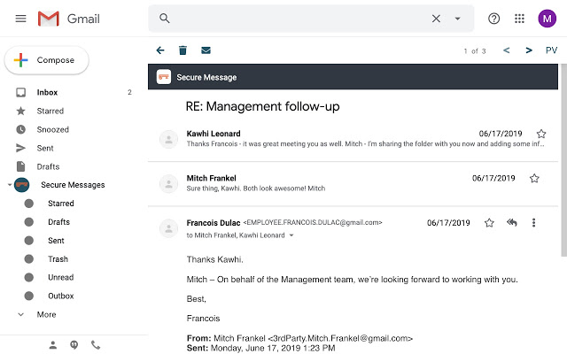The width and height of the screenshot is (567, 354).
Task: Click the Secure Message banner title
Action: point(206,77)
